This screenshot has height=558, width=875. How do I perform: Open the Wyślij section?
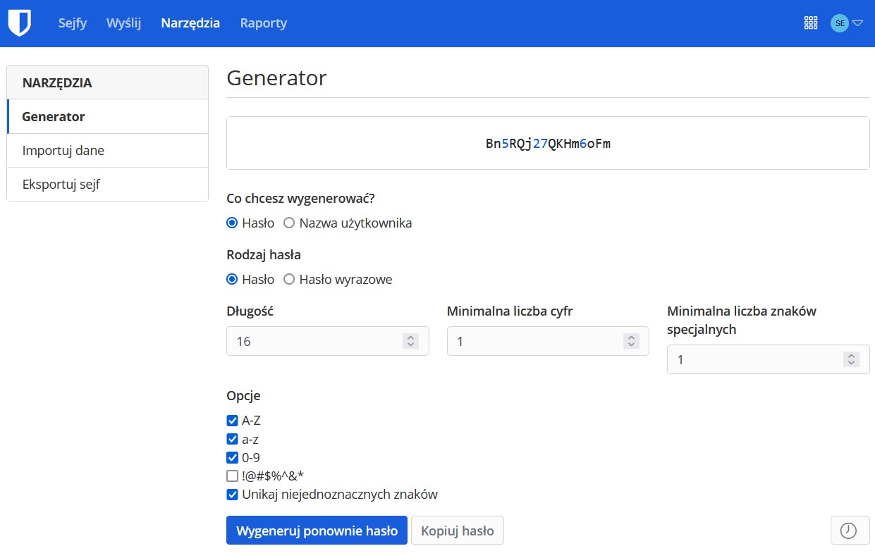pos(123,23)
